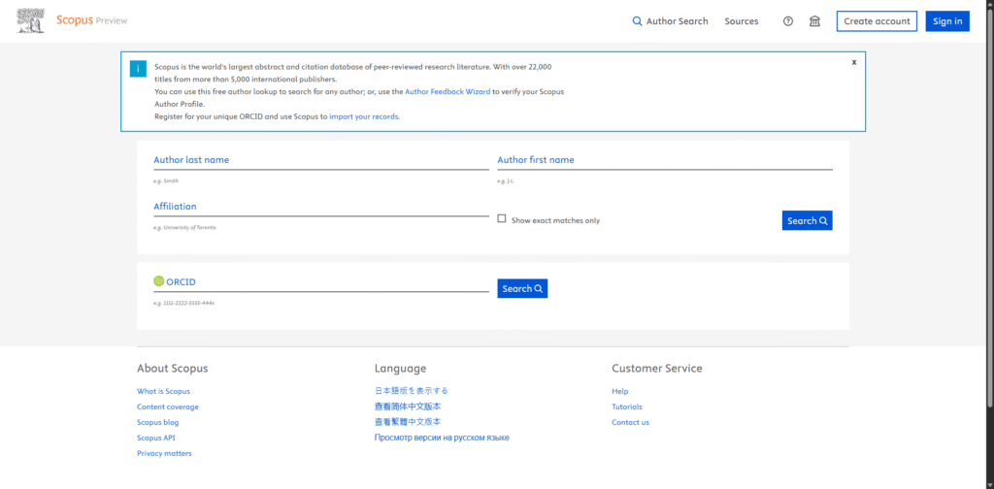Click the institution building icon
This screenshot has width=994, height=489.
814,21
